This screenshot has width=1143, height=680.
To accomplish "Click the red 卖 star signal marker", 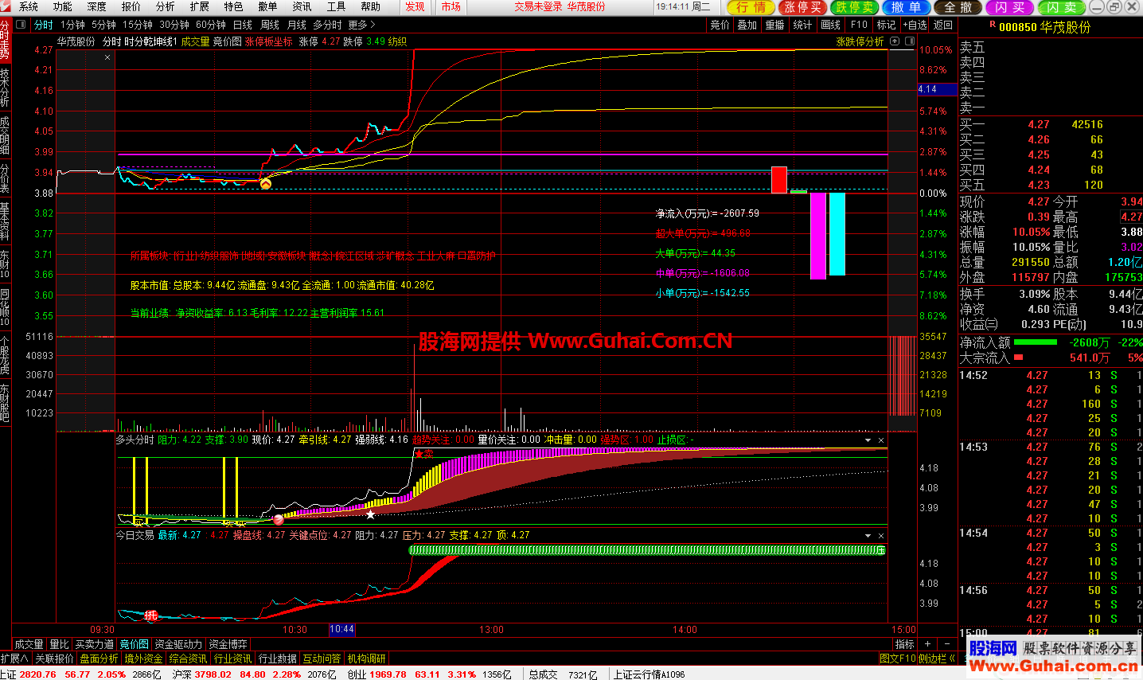I will (x=423, y=453).
